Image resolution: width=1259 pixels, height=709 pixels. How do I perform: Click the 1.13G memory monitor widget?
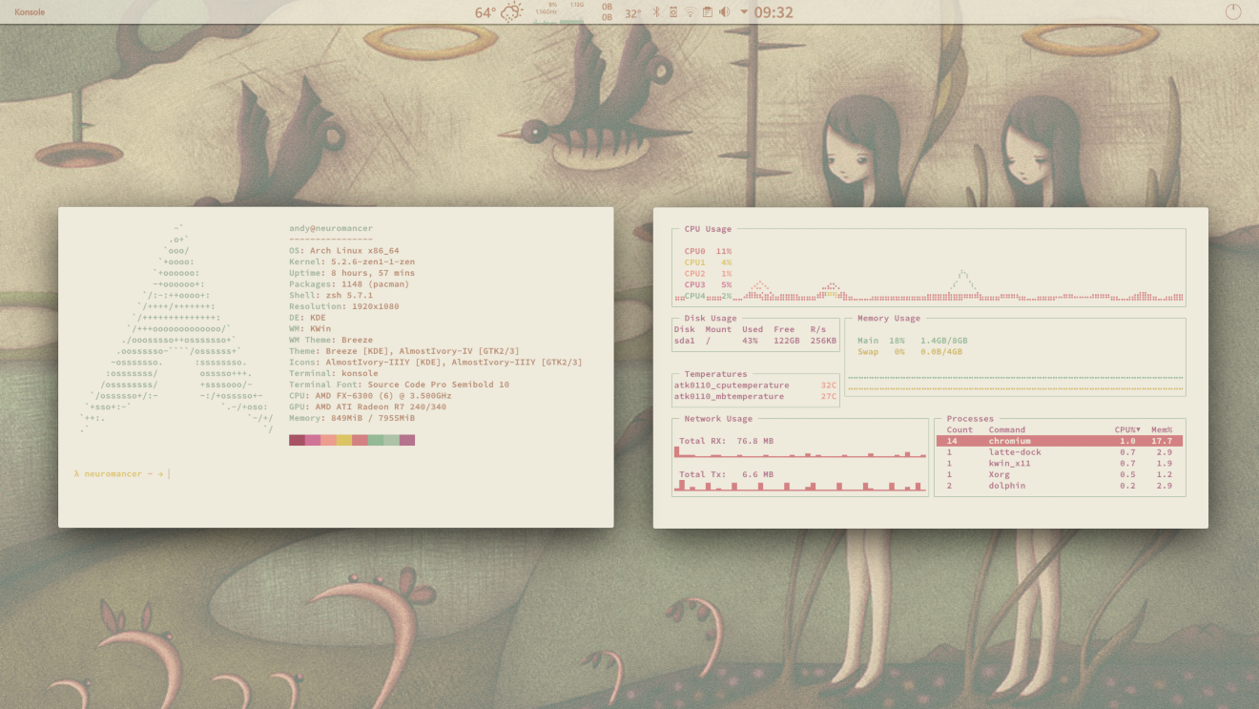tap(574, 11)
